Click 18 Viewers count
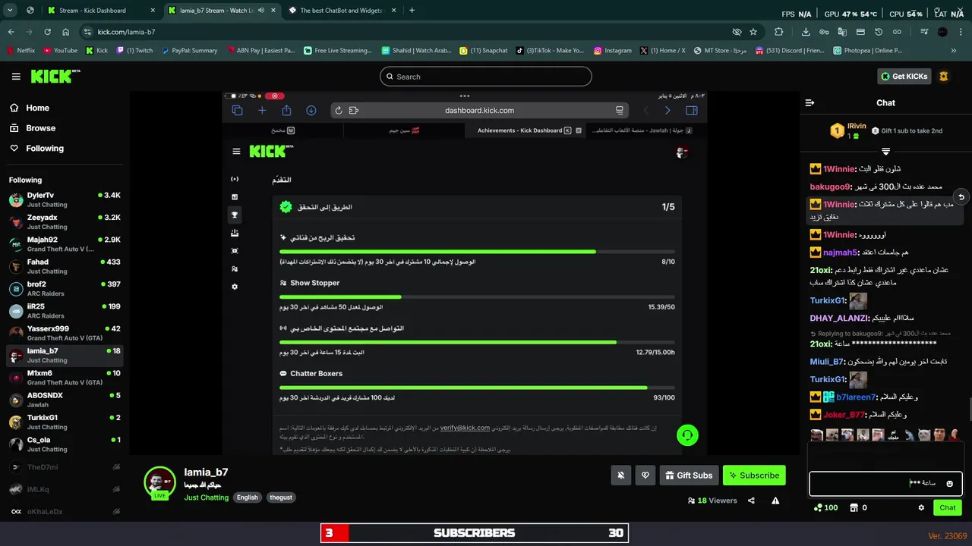 (x=712, y=500)
